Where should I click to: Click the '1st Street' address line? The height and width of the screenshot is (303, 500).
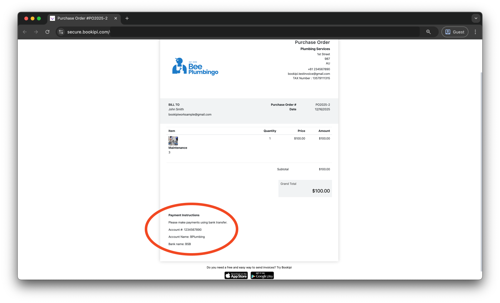tap(324, 54)
